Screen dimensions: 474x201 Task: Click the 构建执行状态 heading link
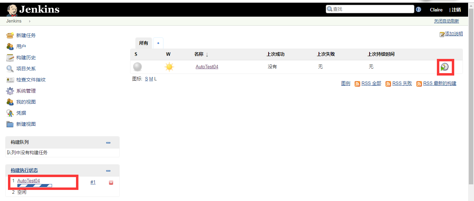[24, 171]
